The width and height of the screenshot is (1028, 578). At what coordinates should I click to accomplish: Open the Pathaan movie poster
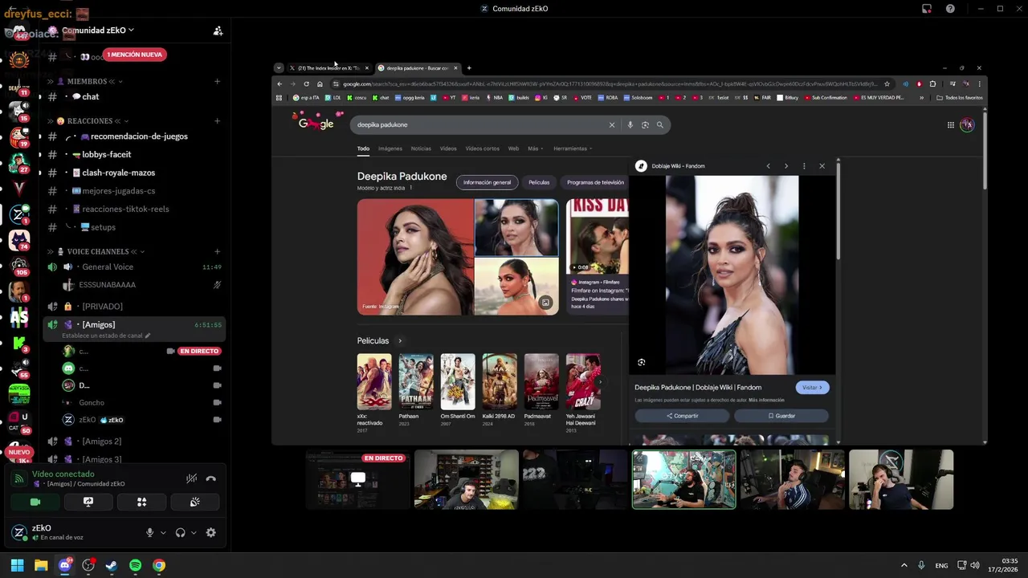pos(416,381)
